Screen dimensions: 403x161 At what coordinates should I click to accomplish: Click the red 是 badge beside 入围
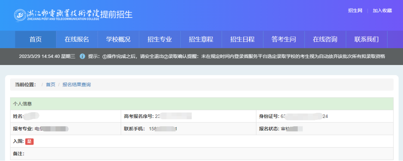click(x=29, y=142)
